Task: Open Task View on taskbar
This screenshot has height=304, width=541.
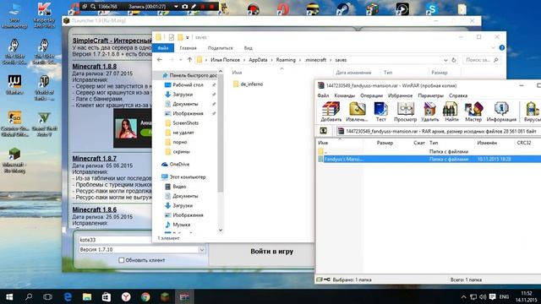Action: point(47,296)
